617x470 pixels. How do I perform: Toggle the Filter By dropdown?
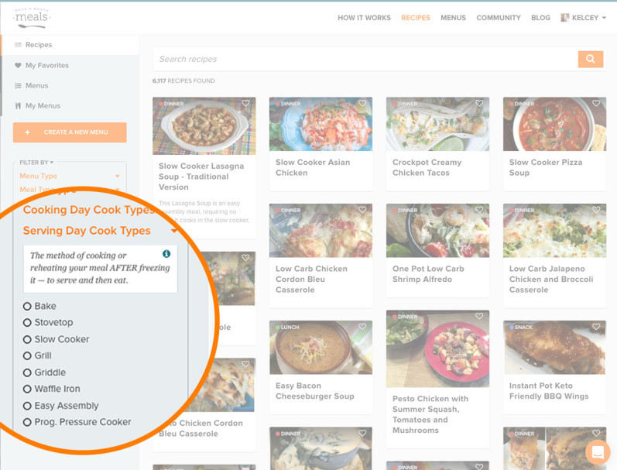(36, 162)
